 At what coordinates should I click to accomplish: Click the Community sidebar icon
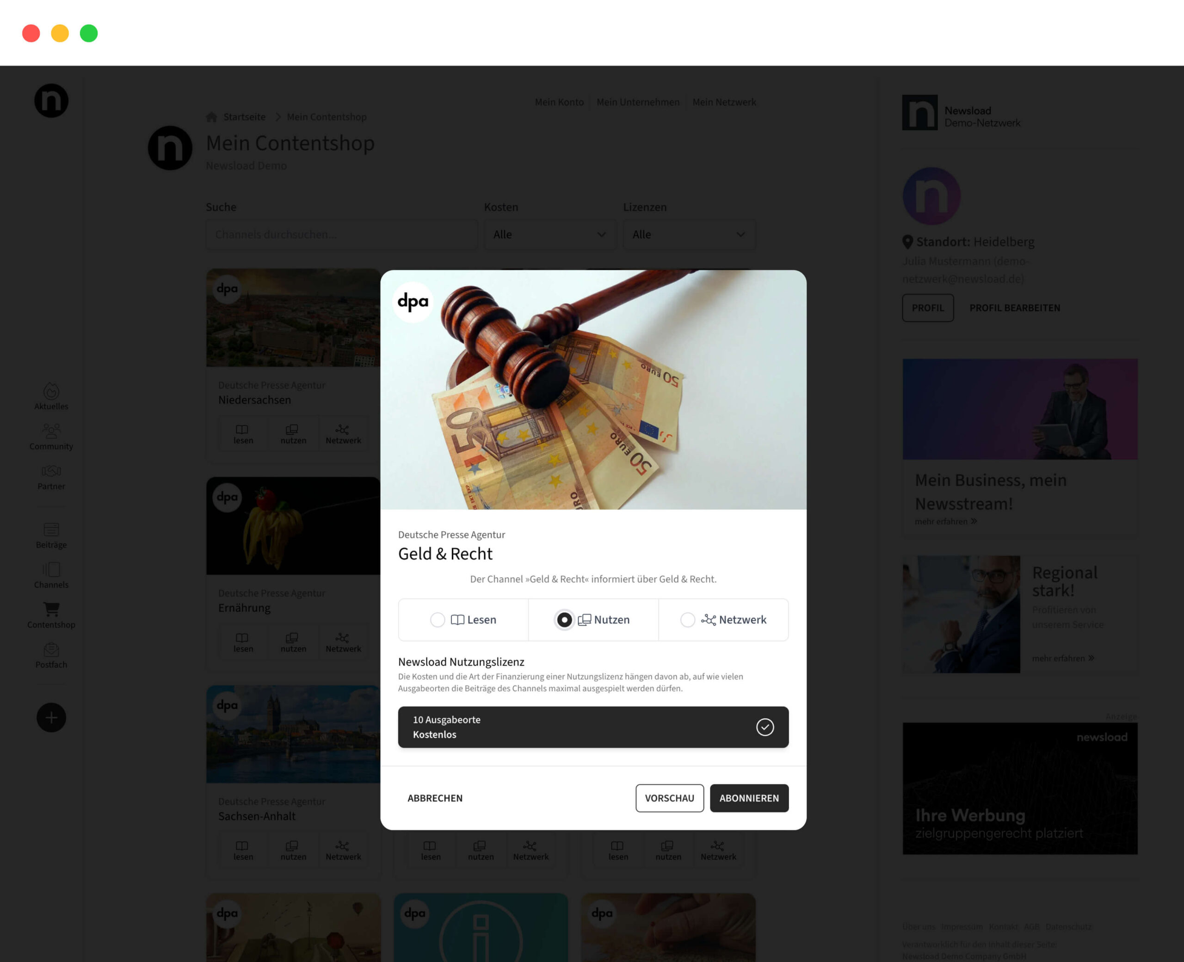[51, 436]
